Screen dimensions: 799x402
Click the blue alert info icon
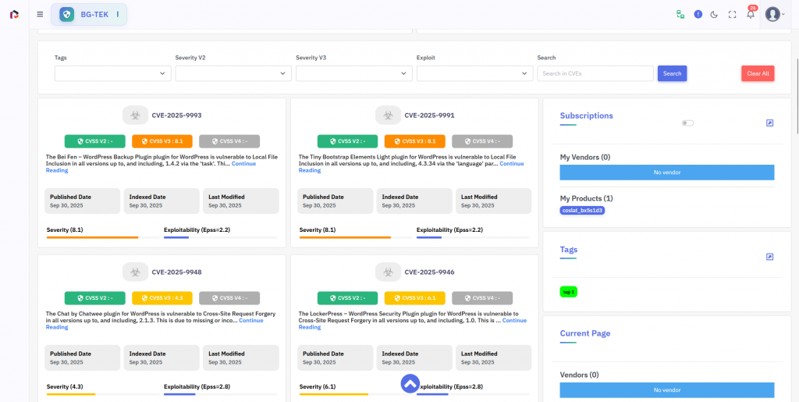tap(698, 14)
